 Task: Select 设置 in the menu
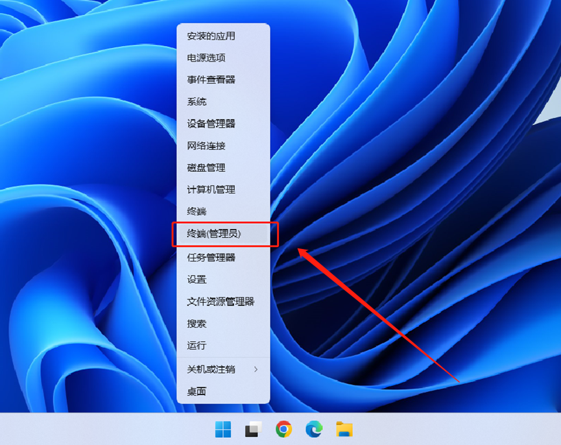click(x=223, y=280)
